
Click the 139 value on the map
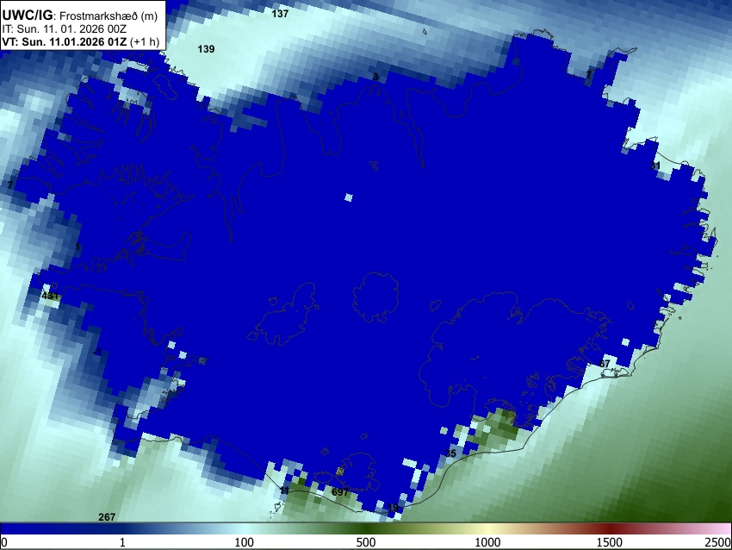pyautogui.click(x=206, y=49)
